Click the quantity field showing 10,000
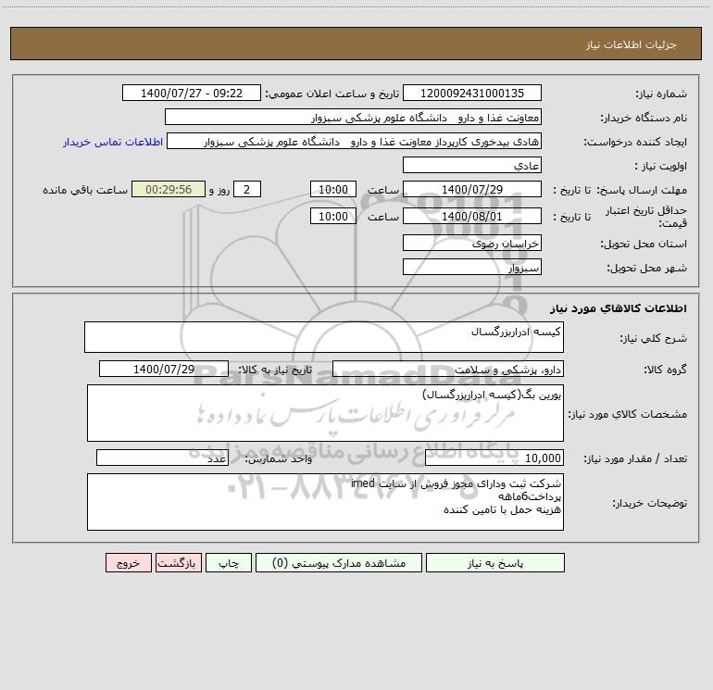This screenshot has height=690, width=713. pos(494,458)
